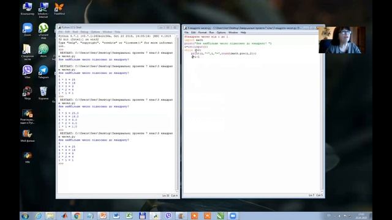
Task: Open Word from the taskbar
Action: coord(116,216)
